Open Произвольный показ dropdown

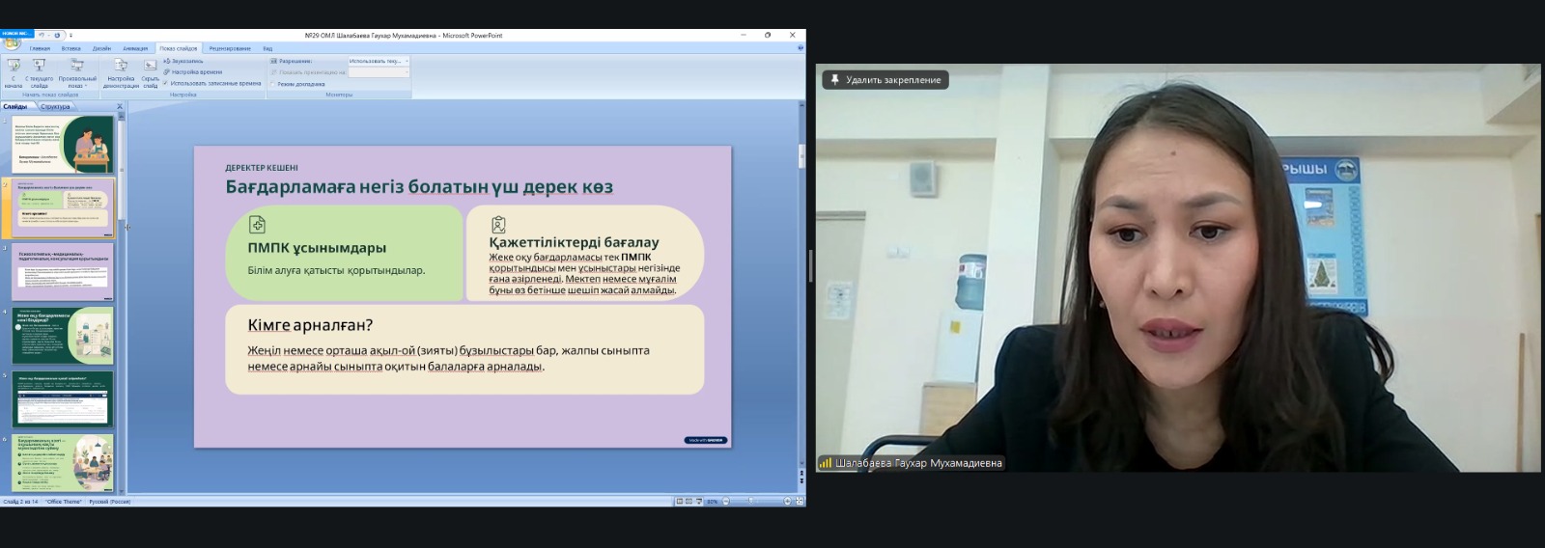point(77,73)
